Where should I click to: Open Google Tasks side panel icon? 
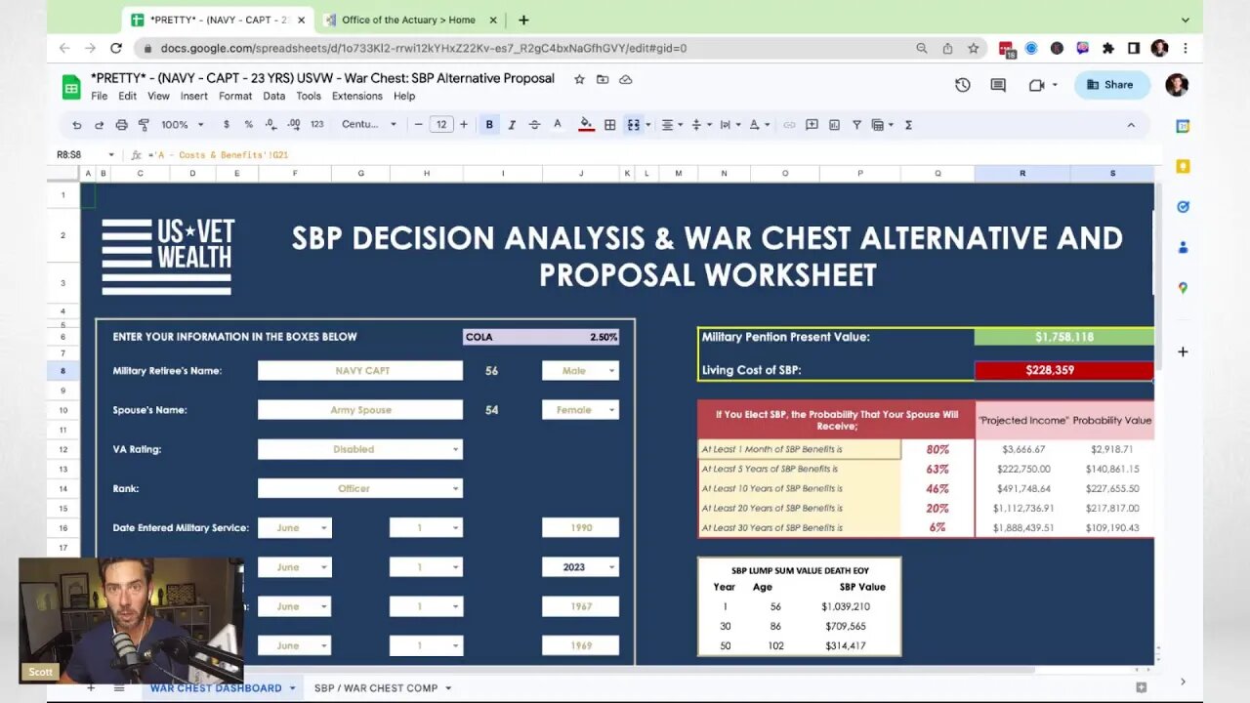tap(1183, 207)
